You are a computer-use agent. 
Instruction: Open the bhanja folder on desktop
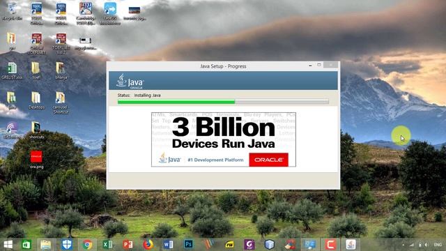(x=61, y=70)
